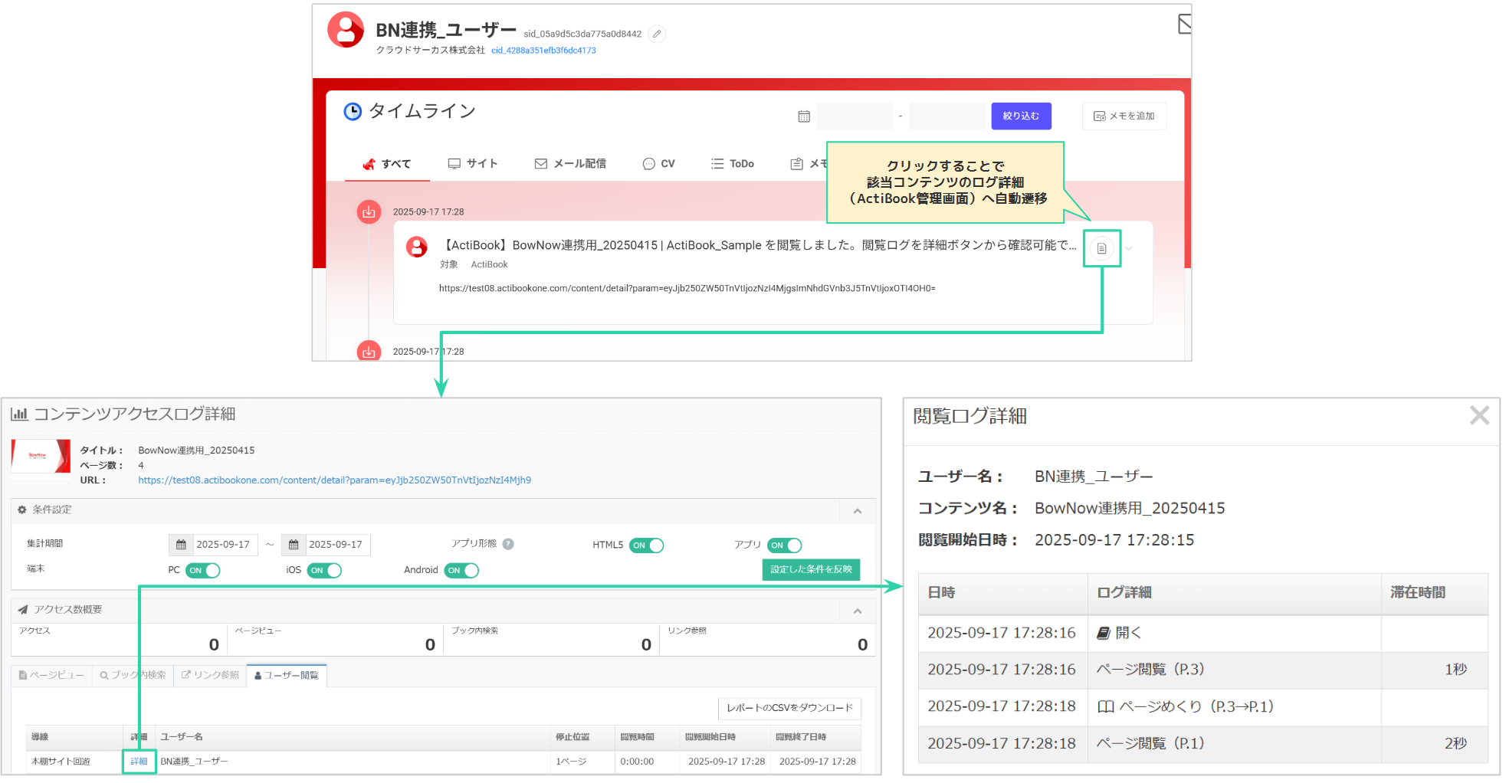Click the mail icon at top right

click(1184, 25)
